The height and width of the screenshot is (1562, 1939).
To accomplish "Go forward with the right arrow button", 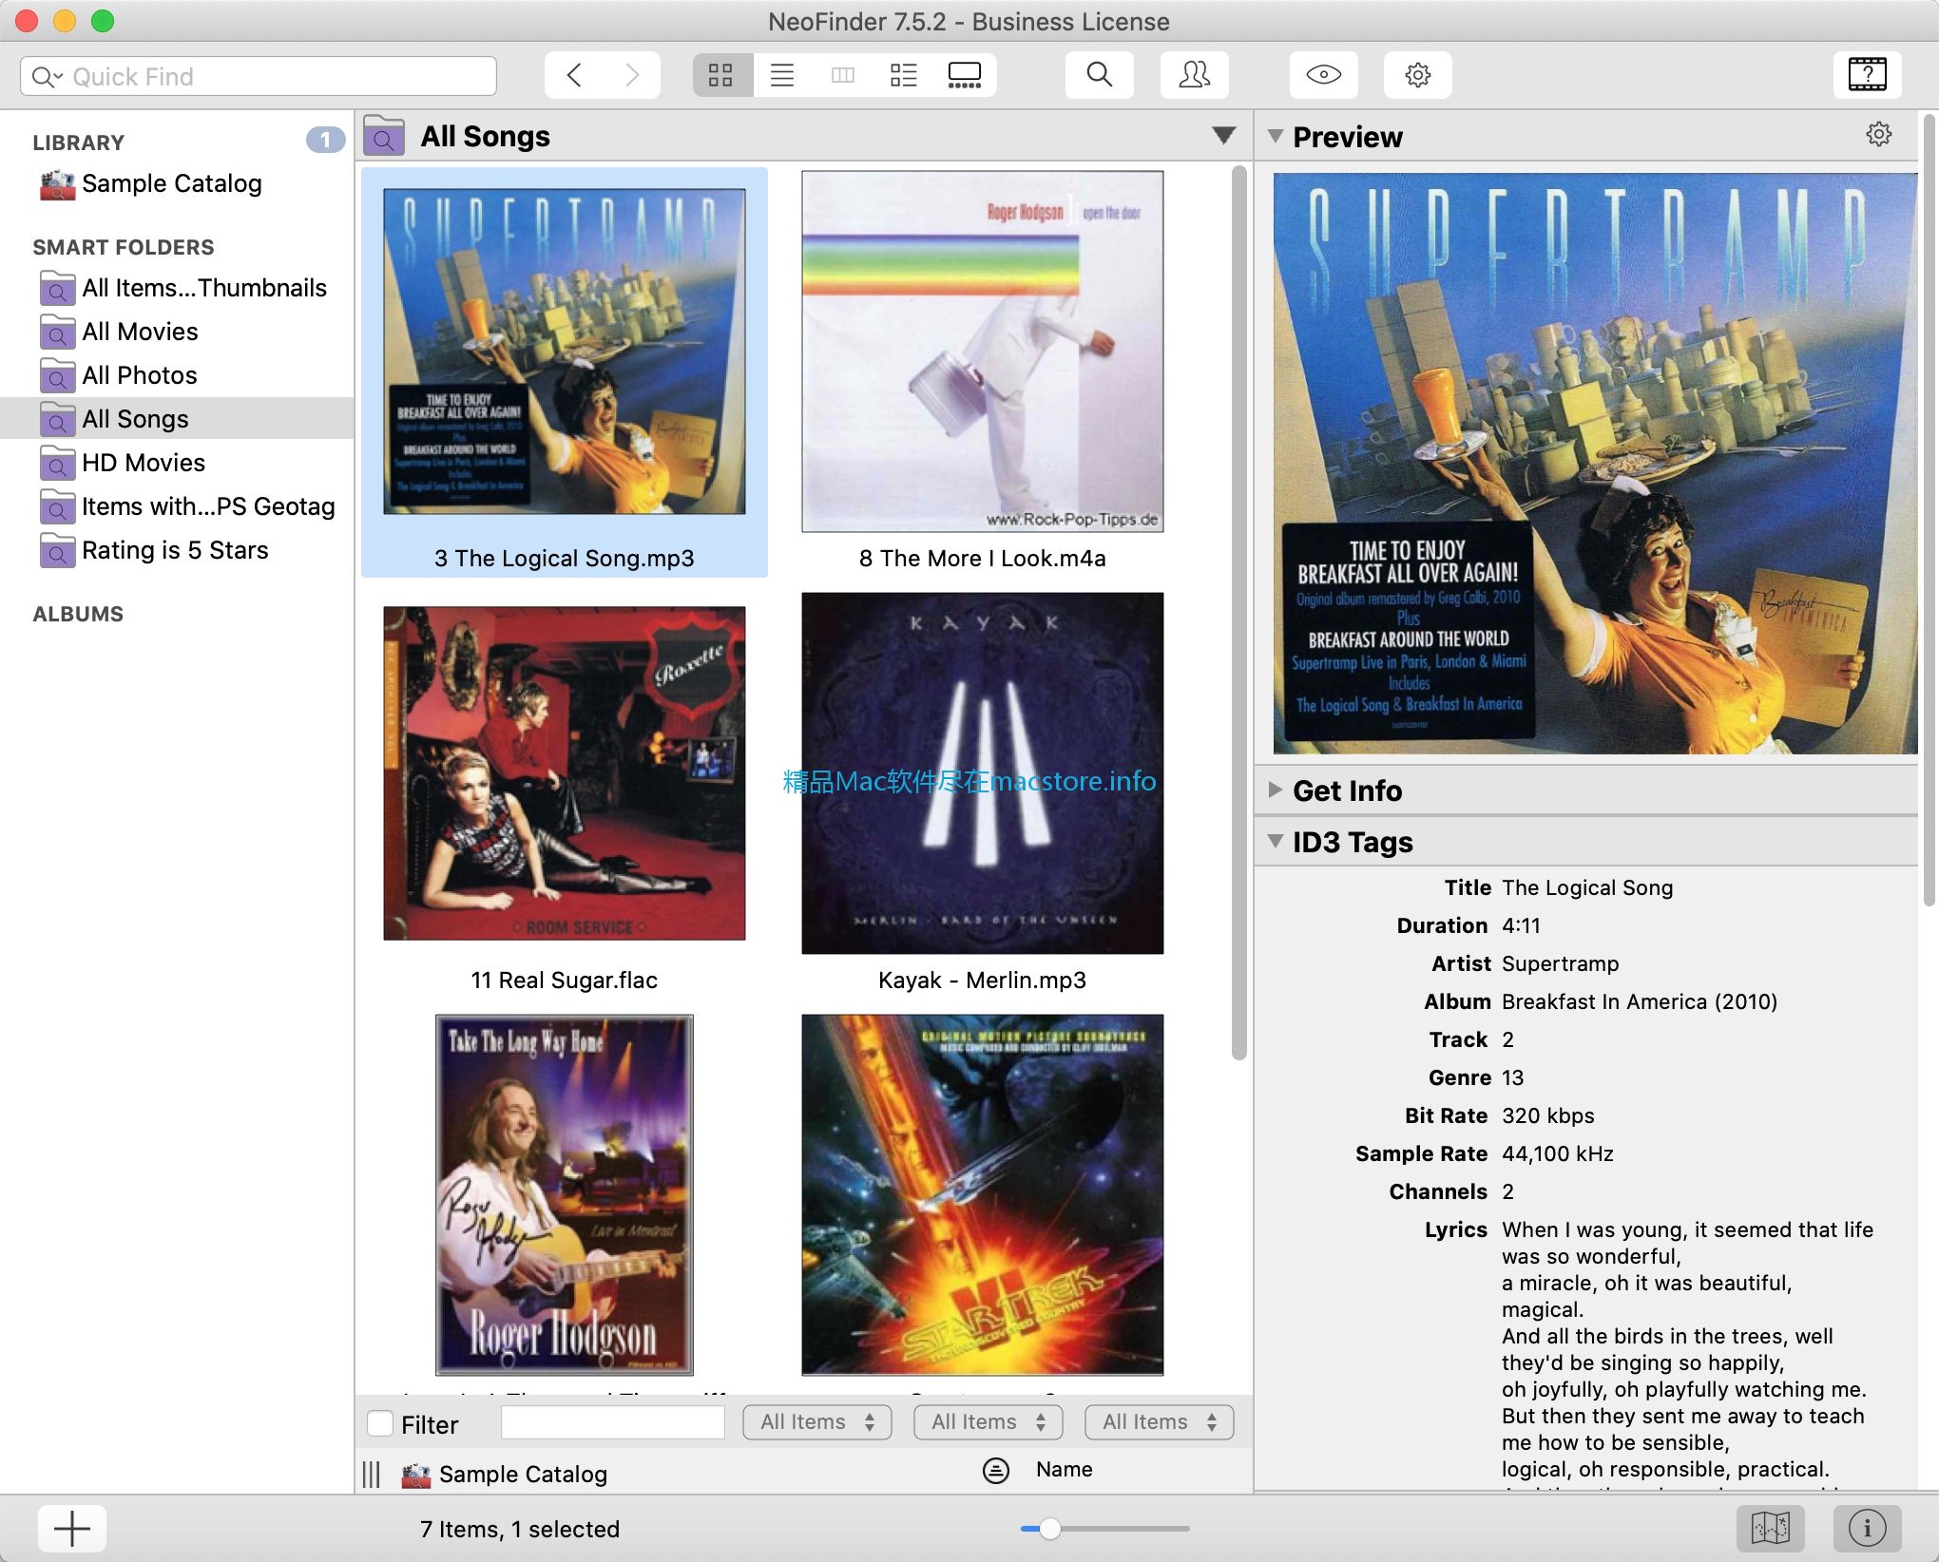I will pos(632,75).
